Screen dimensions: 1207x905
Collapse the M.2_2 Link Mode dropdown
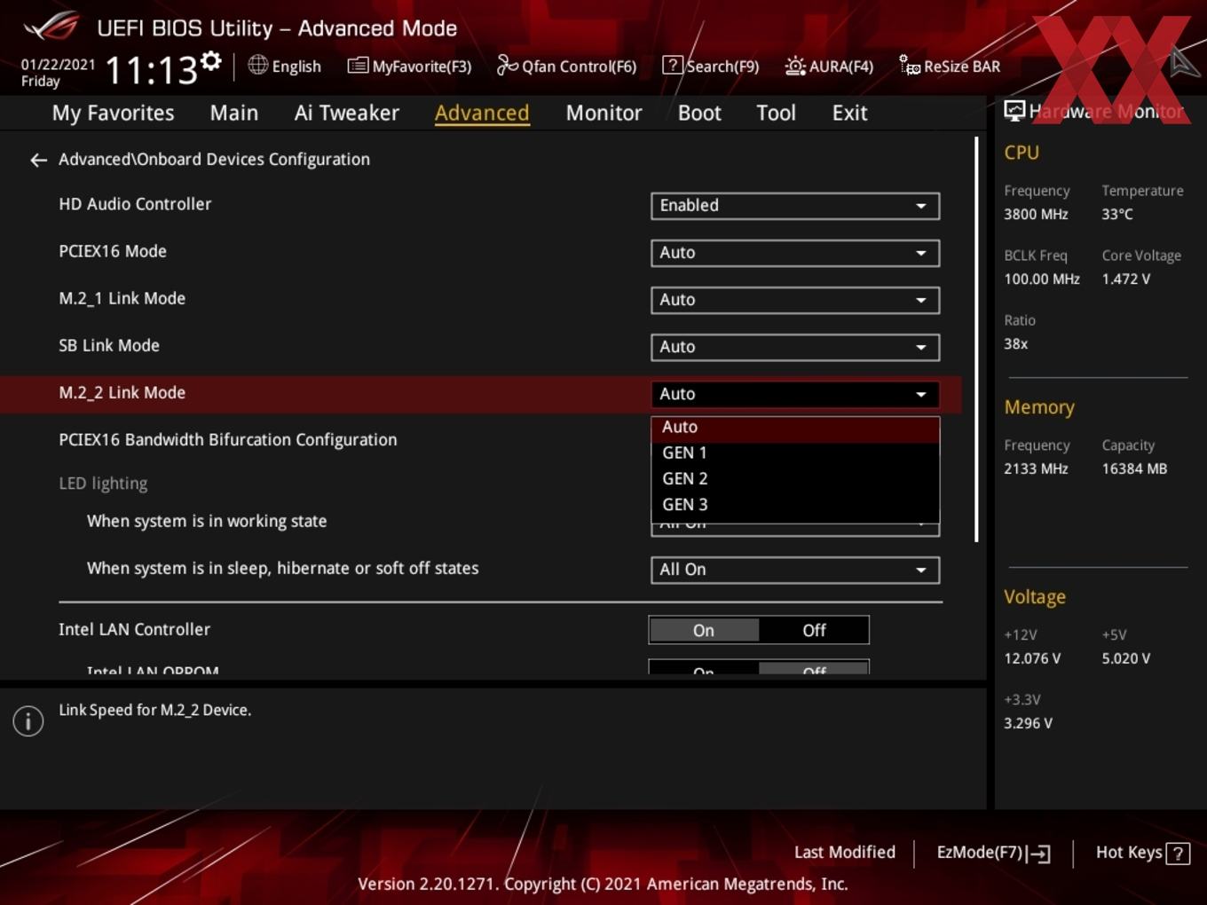795,394
